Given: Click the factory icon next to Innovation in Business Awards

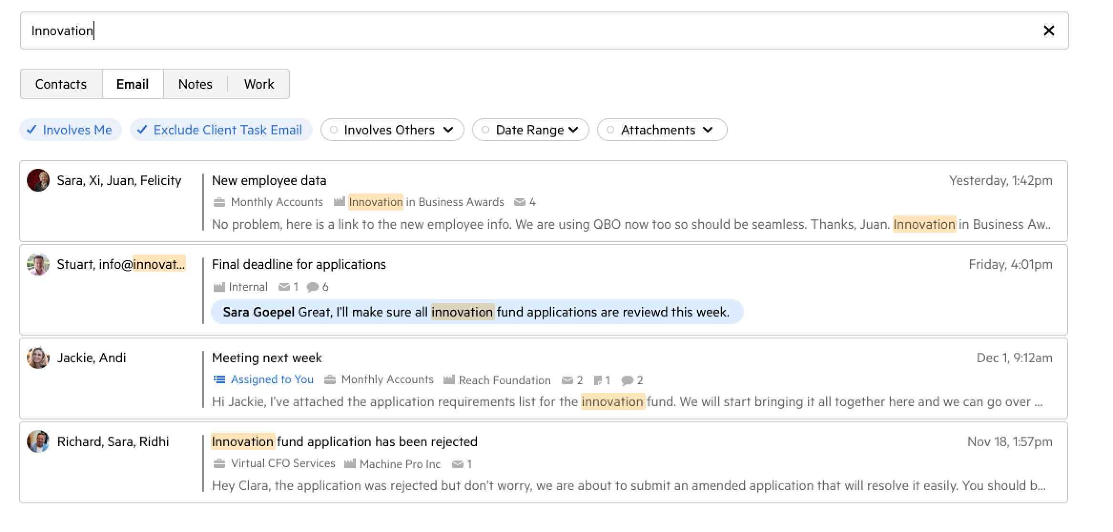Looking at the screenshot, I should pyautogui.click(x=339, y=202).
